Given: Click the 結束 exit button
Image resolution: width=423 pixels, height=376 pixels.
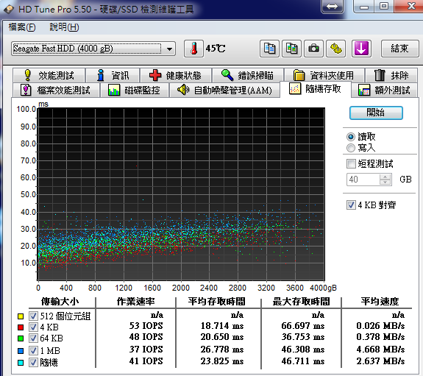Looking at the screenshot, I should (399, 49).
